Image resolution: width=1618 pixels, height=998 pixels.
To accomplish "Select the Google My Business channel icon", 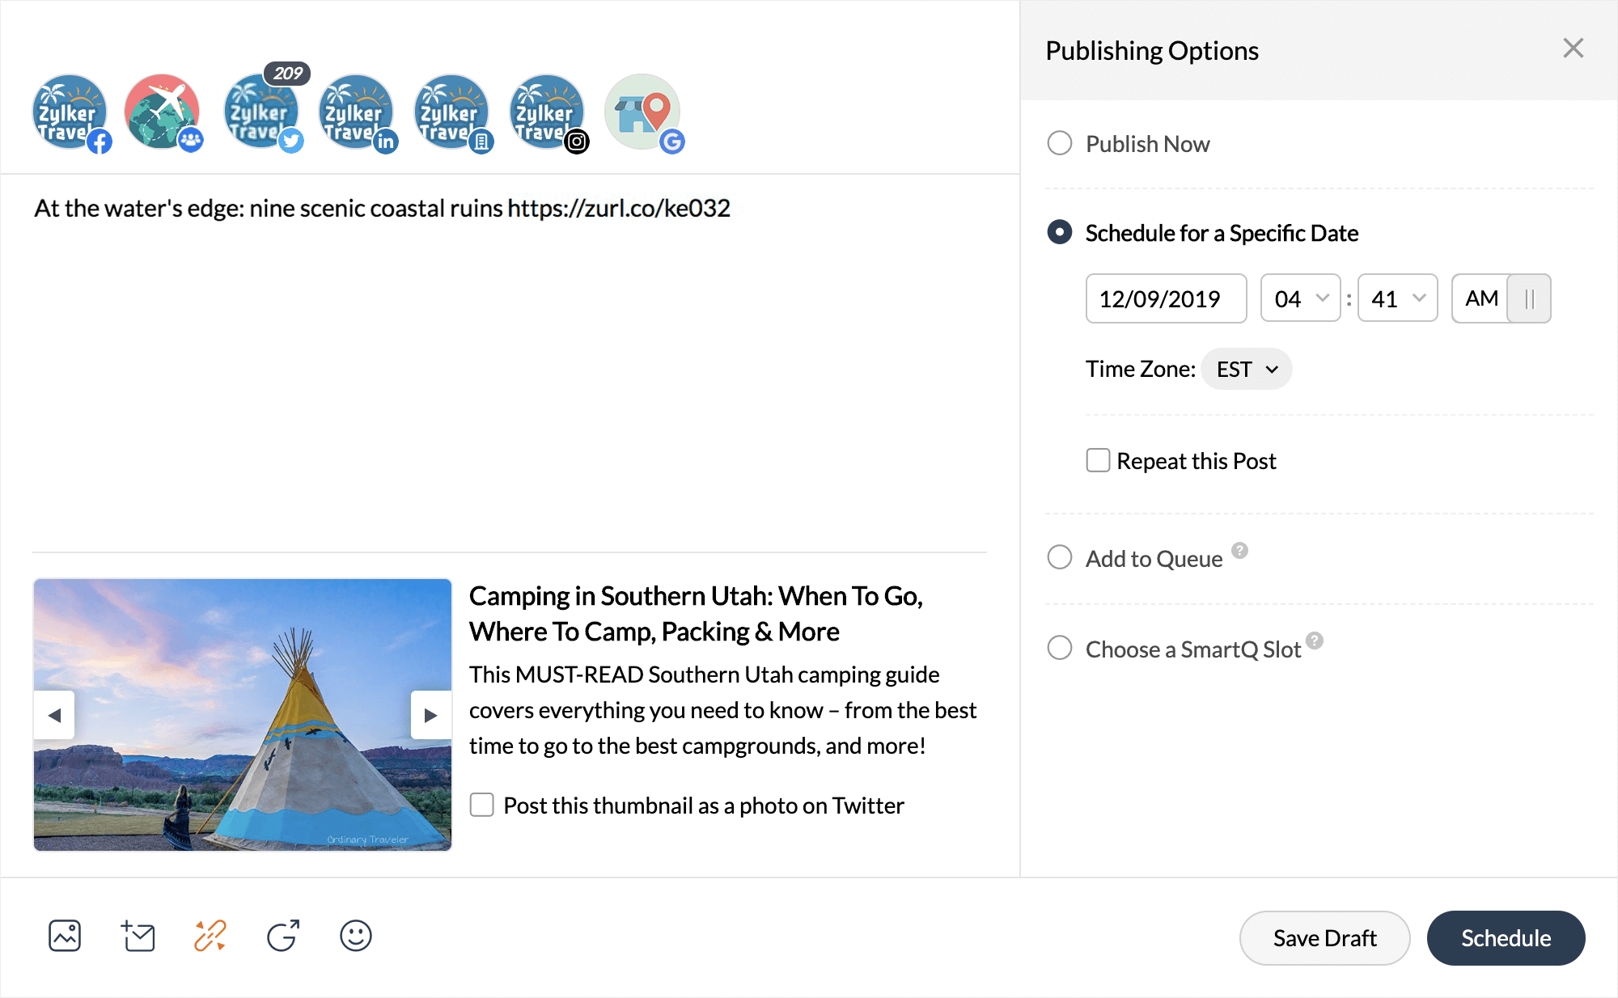I will click(642, 112).
